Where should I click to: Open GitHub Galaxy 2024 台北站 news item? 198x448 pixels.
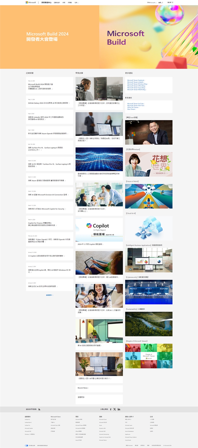50,102
